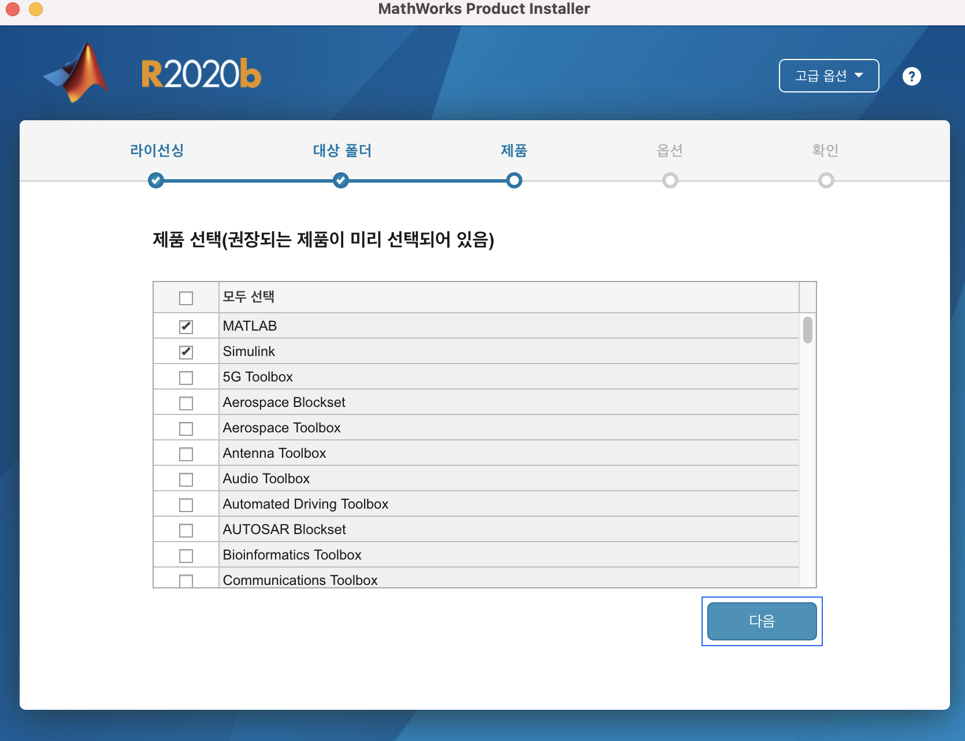
Task: Click the MATLAB product name
Action: pyautogui.click(x=250, y=326)
